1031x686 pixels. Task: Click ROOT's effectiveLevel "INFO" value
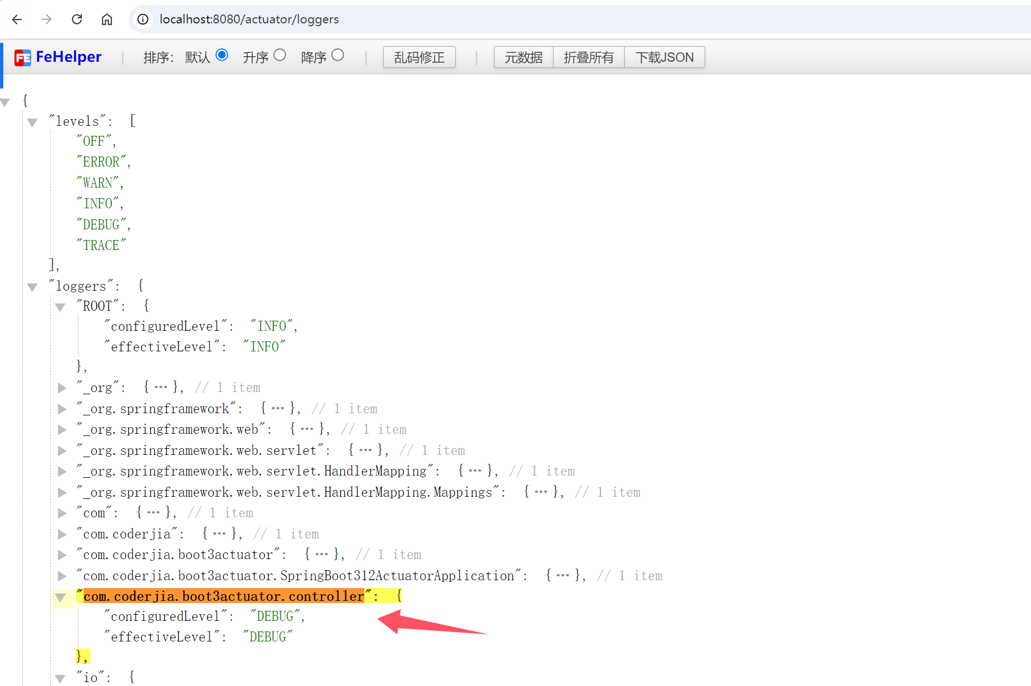pos(265,347)
